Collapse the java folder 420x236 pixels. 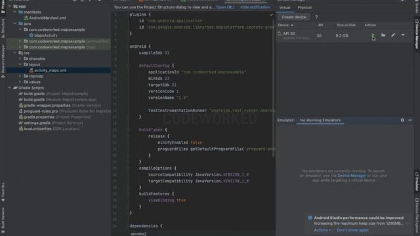tap(14, 24)
